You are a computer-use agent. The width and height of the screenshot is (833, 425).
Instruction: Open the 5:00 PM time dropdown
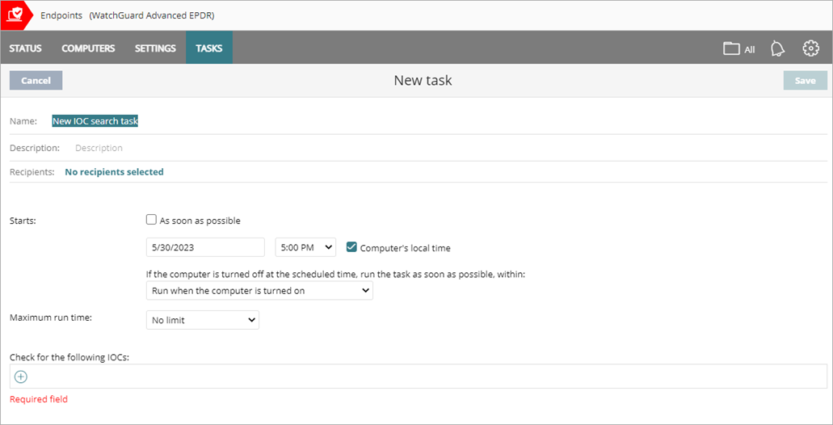point(305,247)
